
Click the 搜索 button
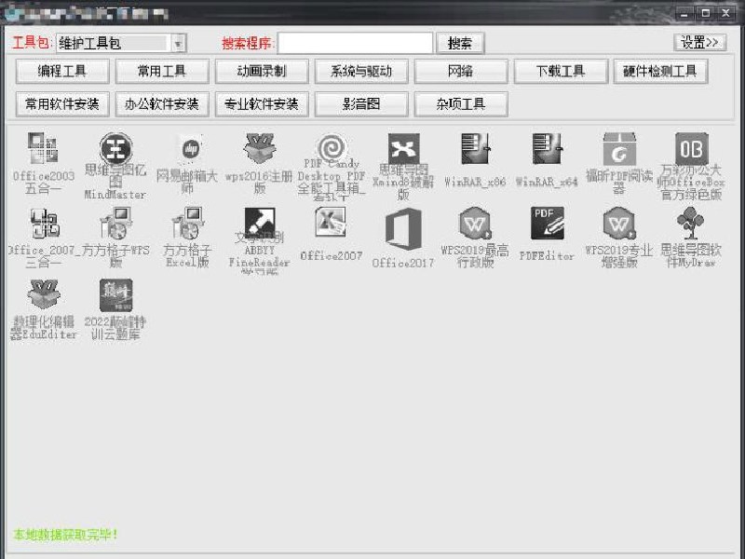click(x=460, y=43)
